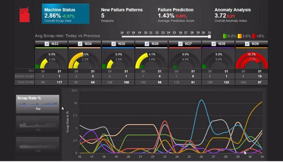Click N34 run count value 65

click(93, 82)
